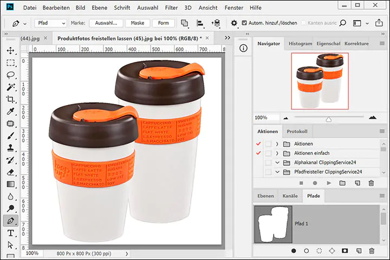Collapse Pfadfreisteller ClippingService24 action set

[x=277, y=172]
